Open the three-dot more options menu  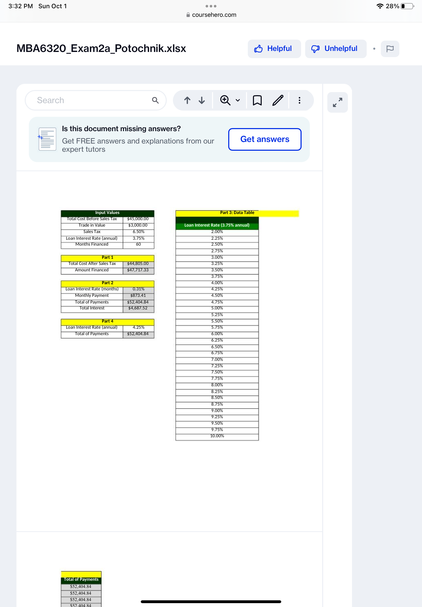pos(299,100)
